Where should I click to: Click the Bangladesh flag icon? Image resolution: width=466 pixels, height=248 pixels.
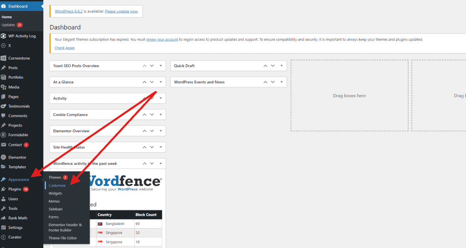100,224
